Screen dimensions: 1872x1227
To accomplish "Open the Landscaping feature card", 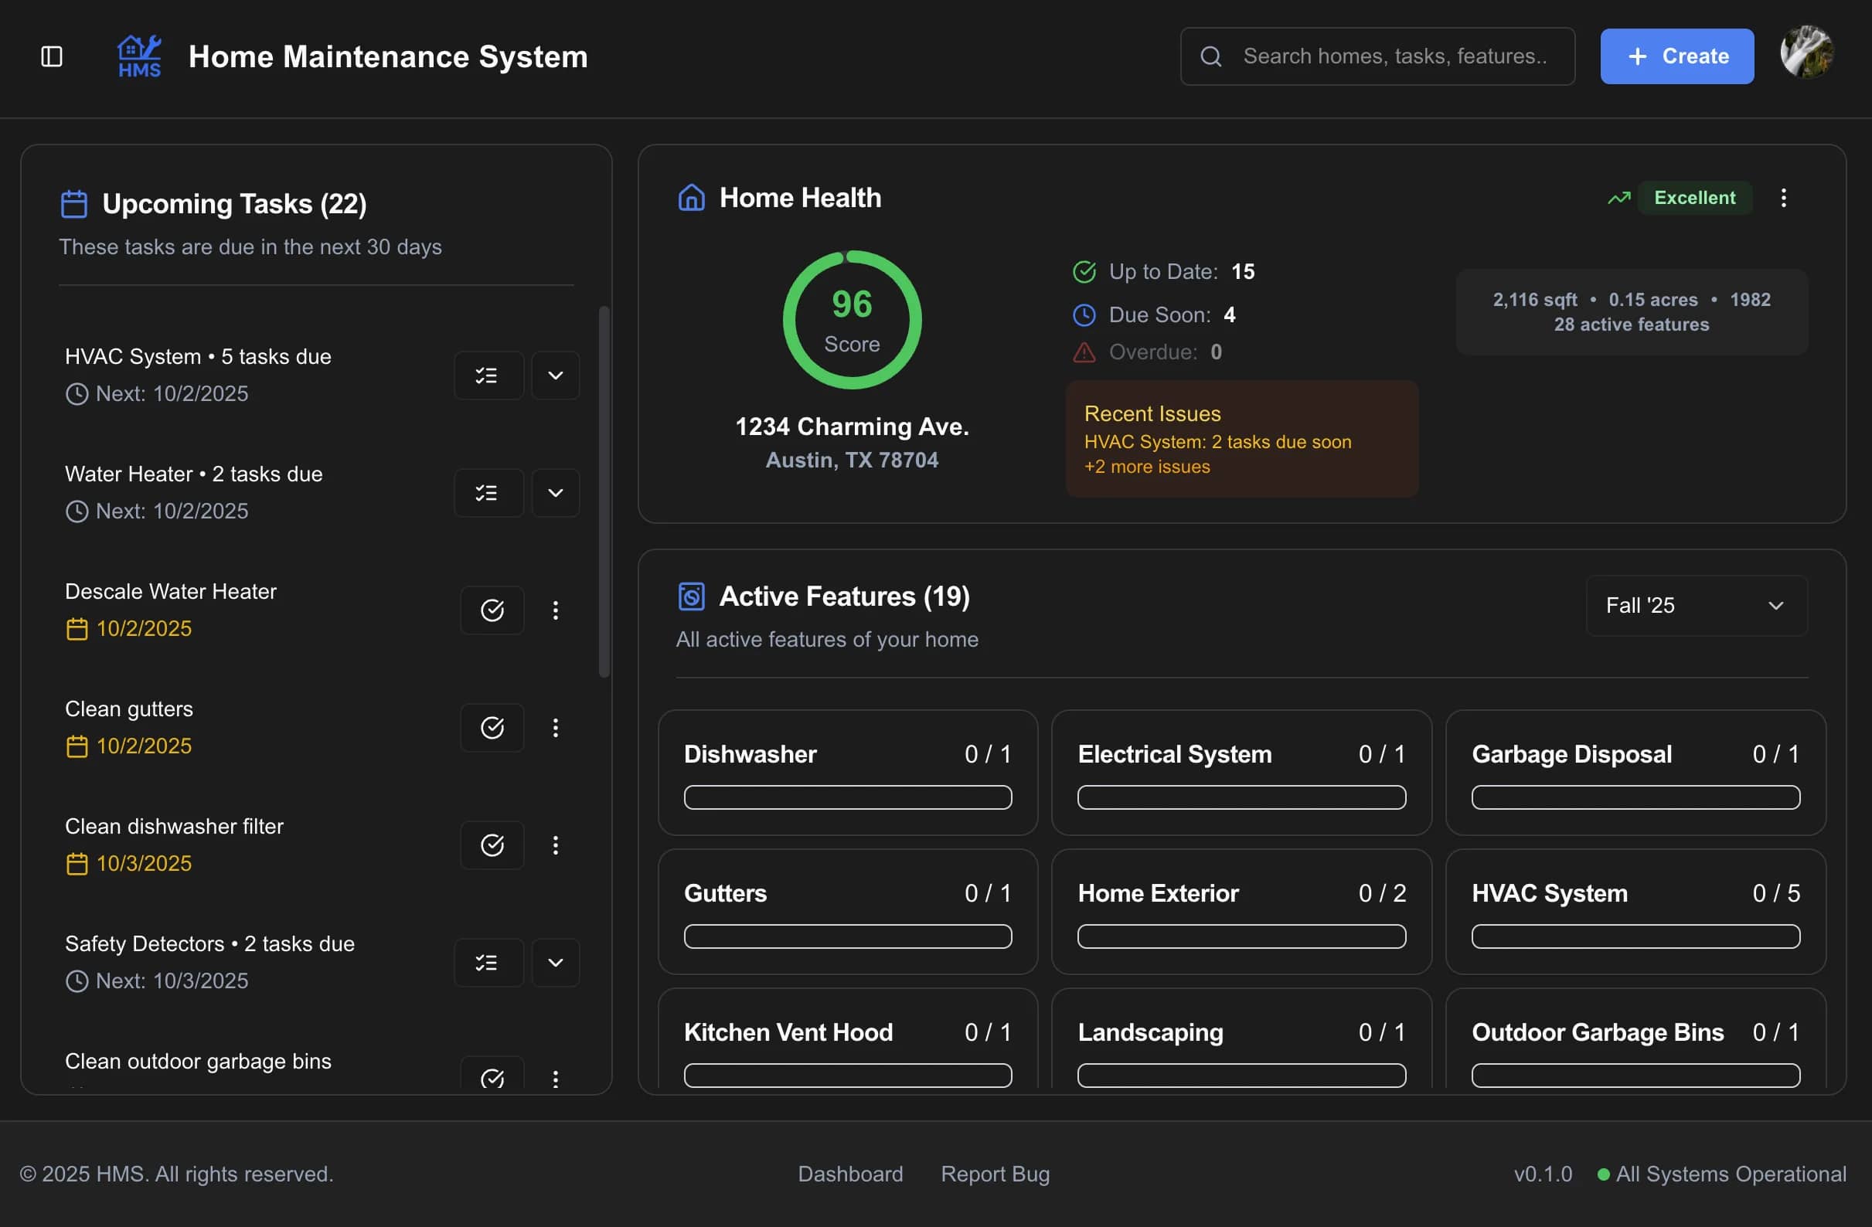I will click(x=1241, y=1040).
